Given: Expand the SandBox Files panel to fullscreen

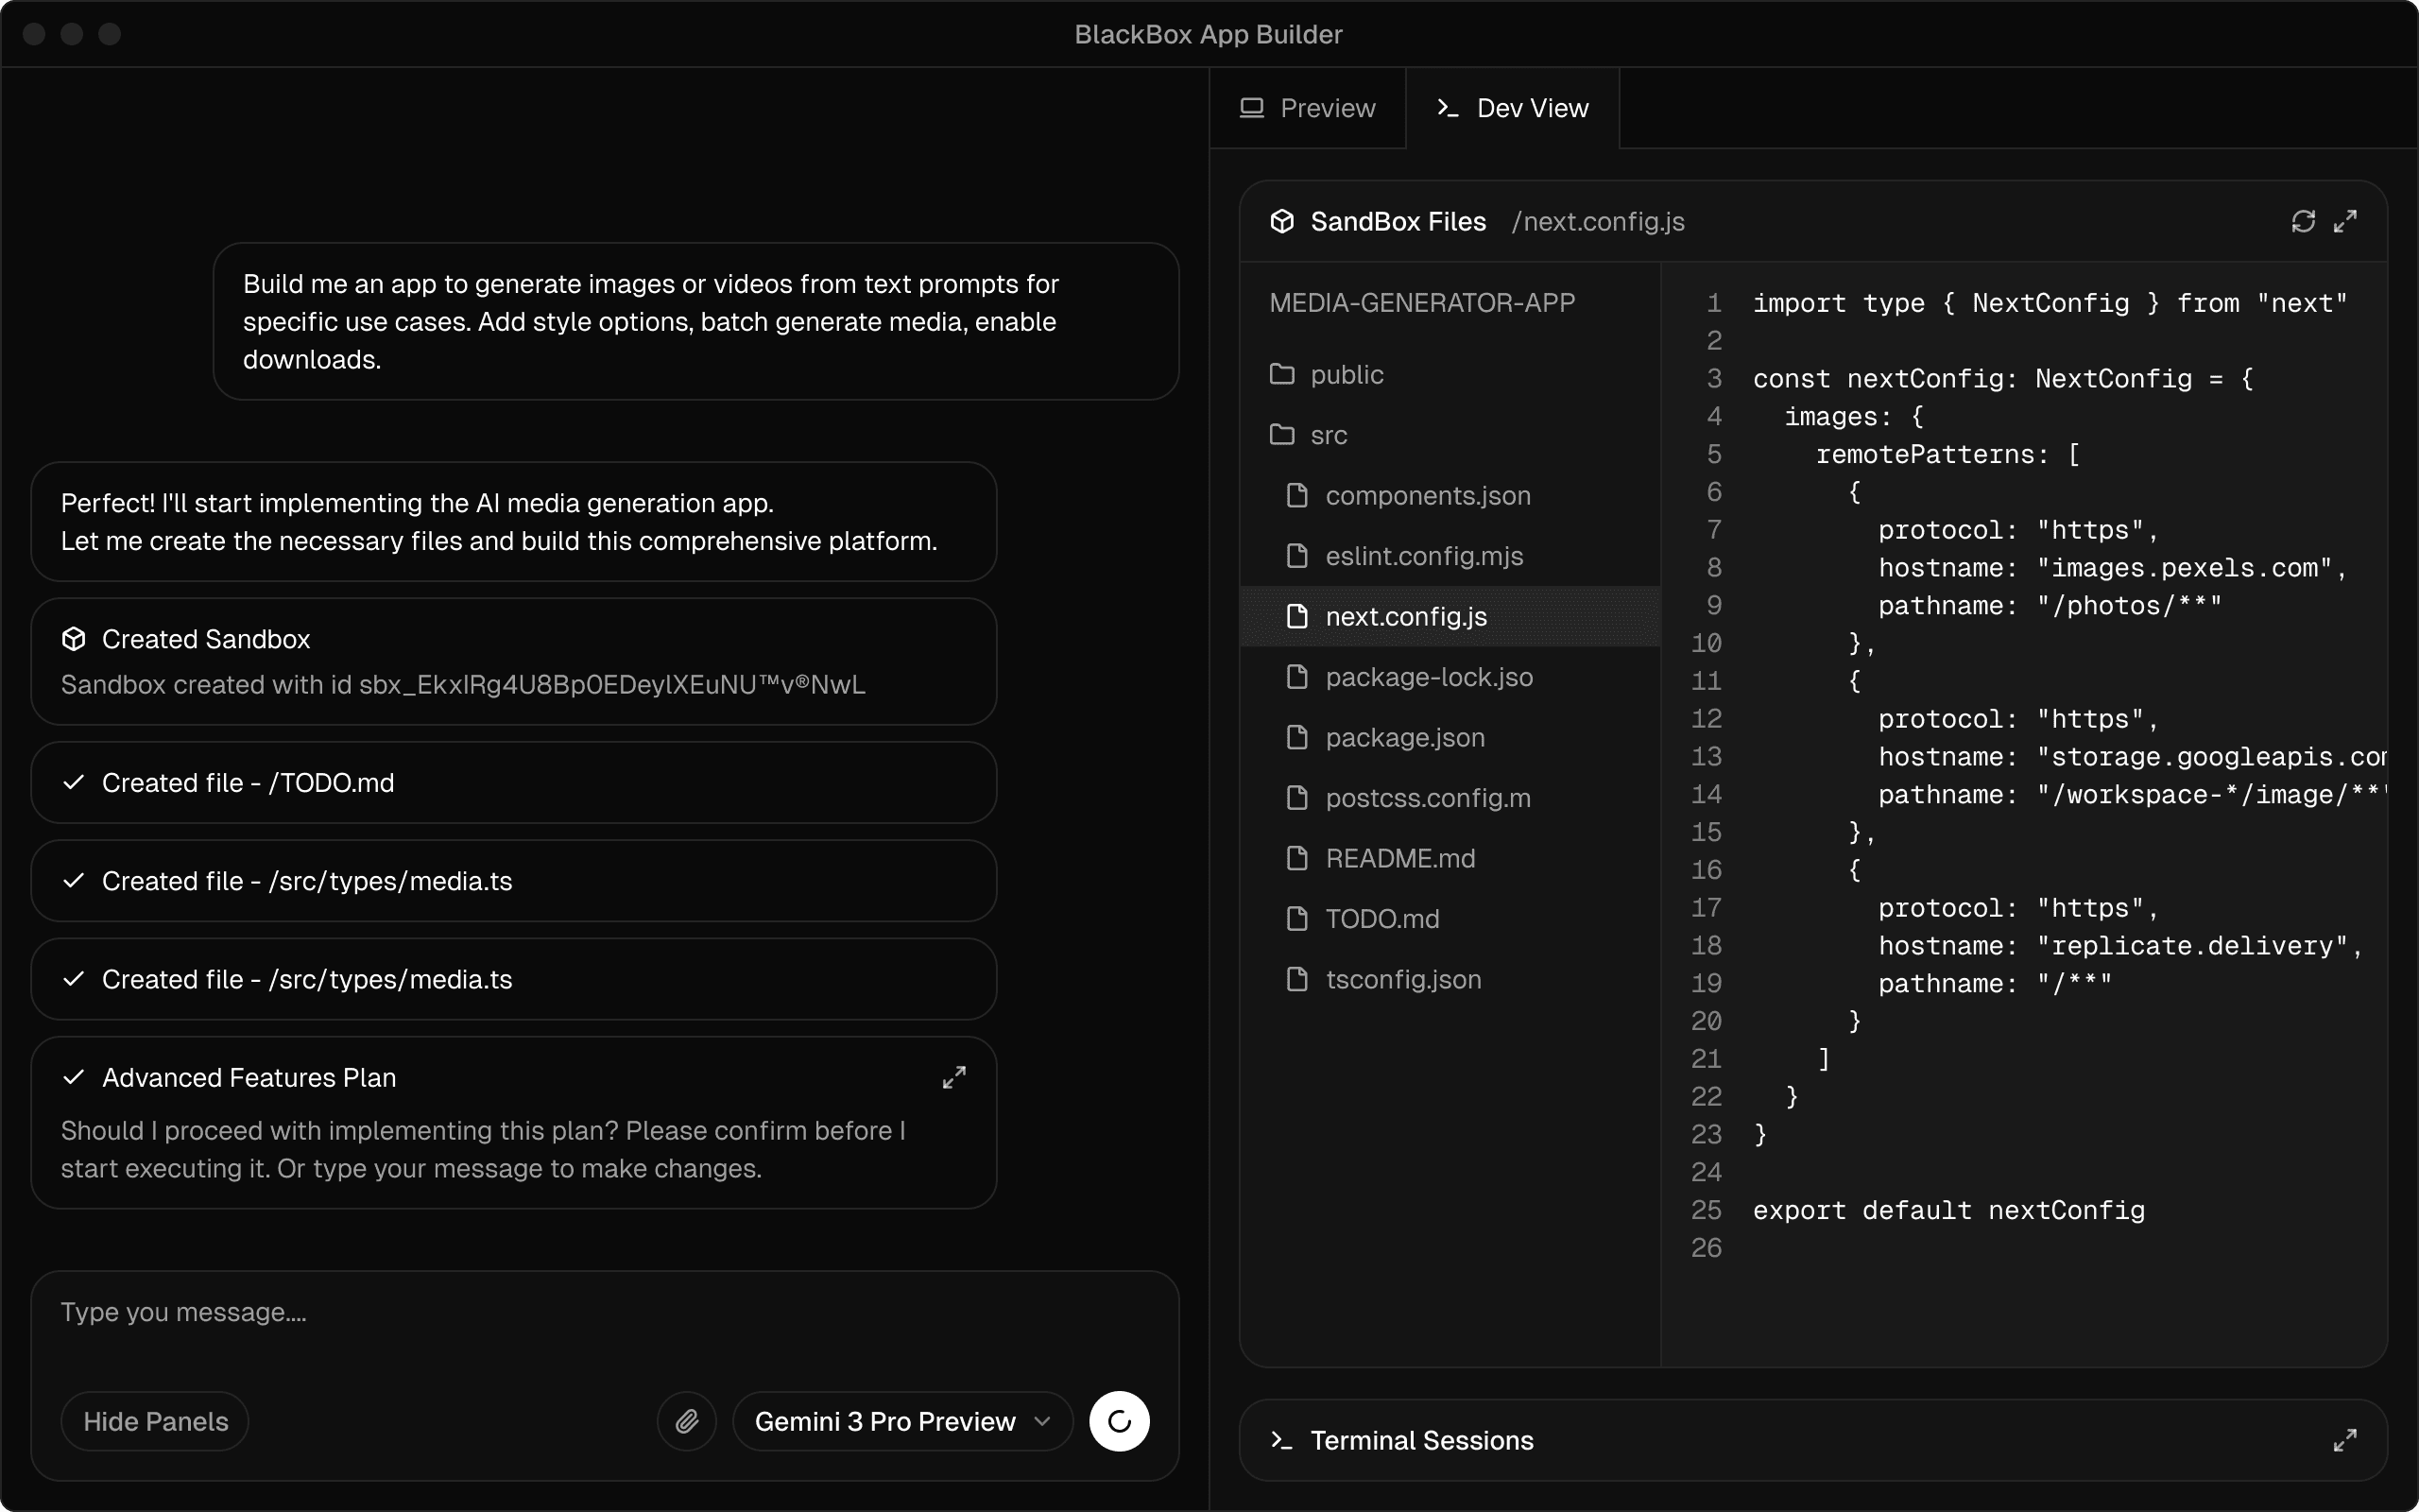Looking at the screenshot, I should 2345,221.
